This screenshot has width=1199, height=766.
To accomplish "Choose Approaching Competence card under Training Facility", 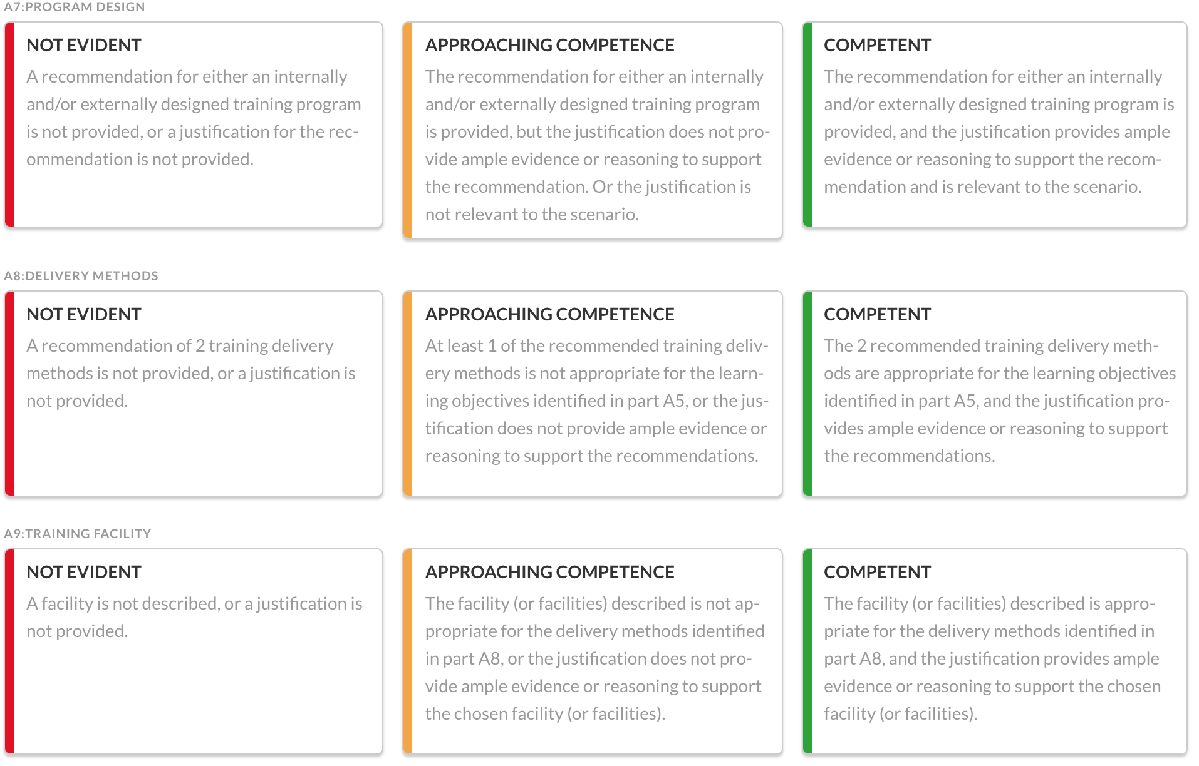I will tap(593, 651).
